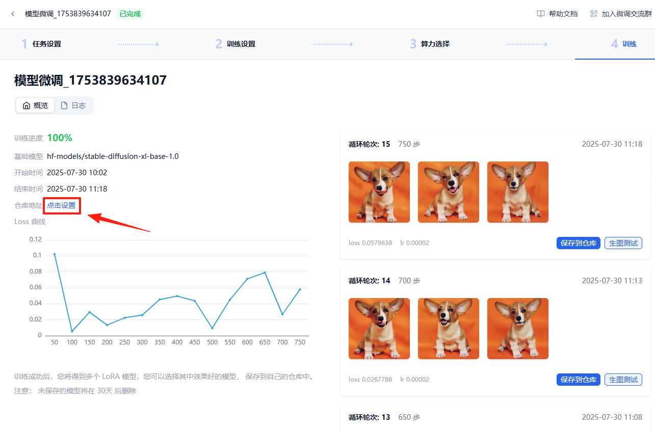Open third corgi thumbnail in 循环轮次 14
The image size is (655, 431).
pos(518,329)
